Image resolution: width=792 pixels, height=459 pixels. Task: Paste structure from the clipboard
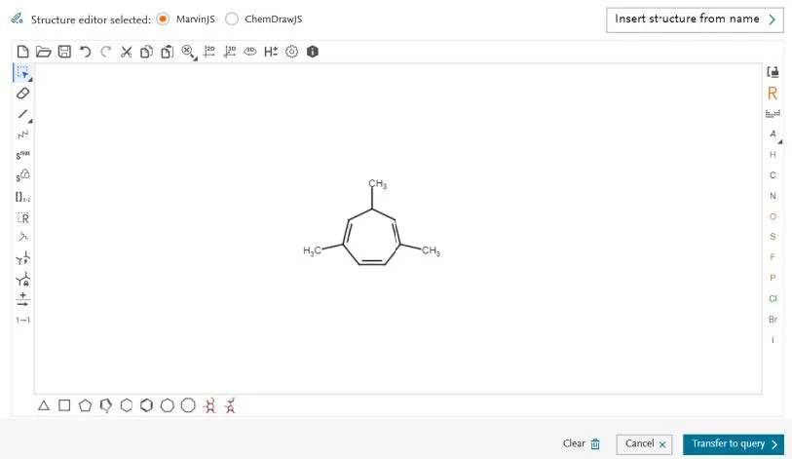pyautogui.click(x=168, y=52)
